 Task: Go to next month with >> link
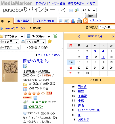[112, 37]
